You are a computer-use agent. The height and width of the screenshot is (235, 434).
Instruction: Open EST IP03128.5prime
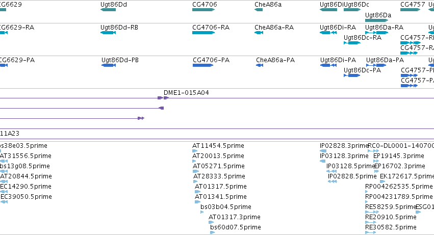(x=351, y=166)
